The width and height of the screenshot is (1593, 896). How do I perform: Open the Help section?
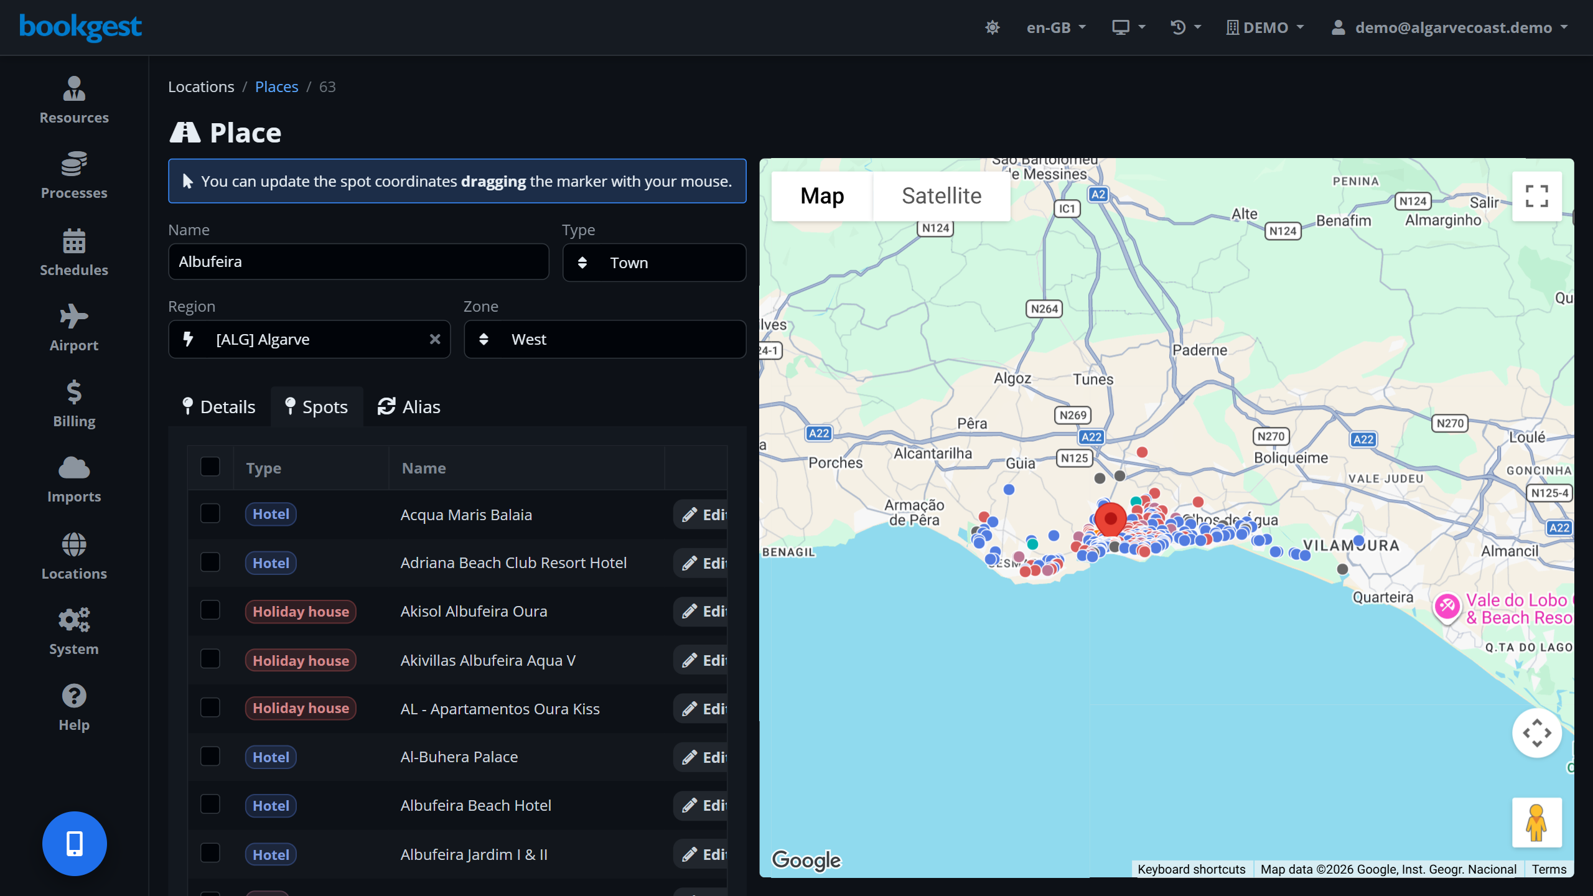[x=74, y=708]
